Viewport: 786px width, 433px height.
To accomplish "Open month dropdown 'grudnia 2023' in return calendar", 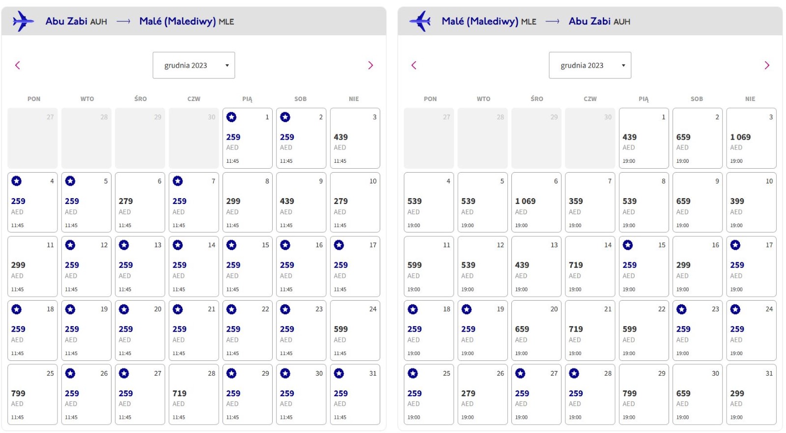I will click(590, 65).
